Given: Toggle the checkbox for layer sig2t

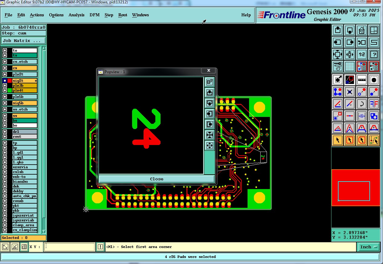Looking at the screenshot, I should [x=5, y=81].
